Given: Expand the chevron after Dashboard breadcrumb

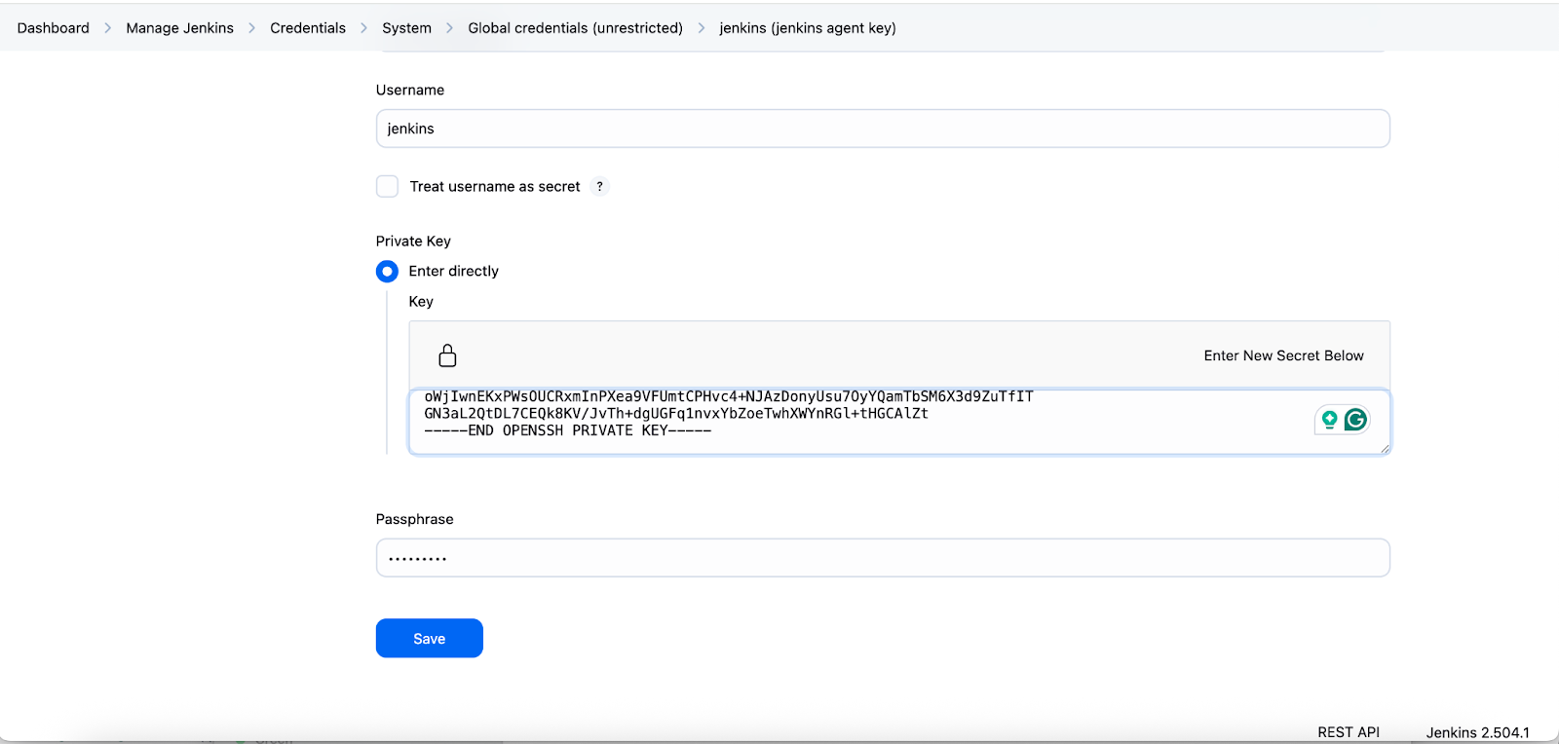Looking at the screenshot, I should (107, 28).
